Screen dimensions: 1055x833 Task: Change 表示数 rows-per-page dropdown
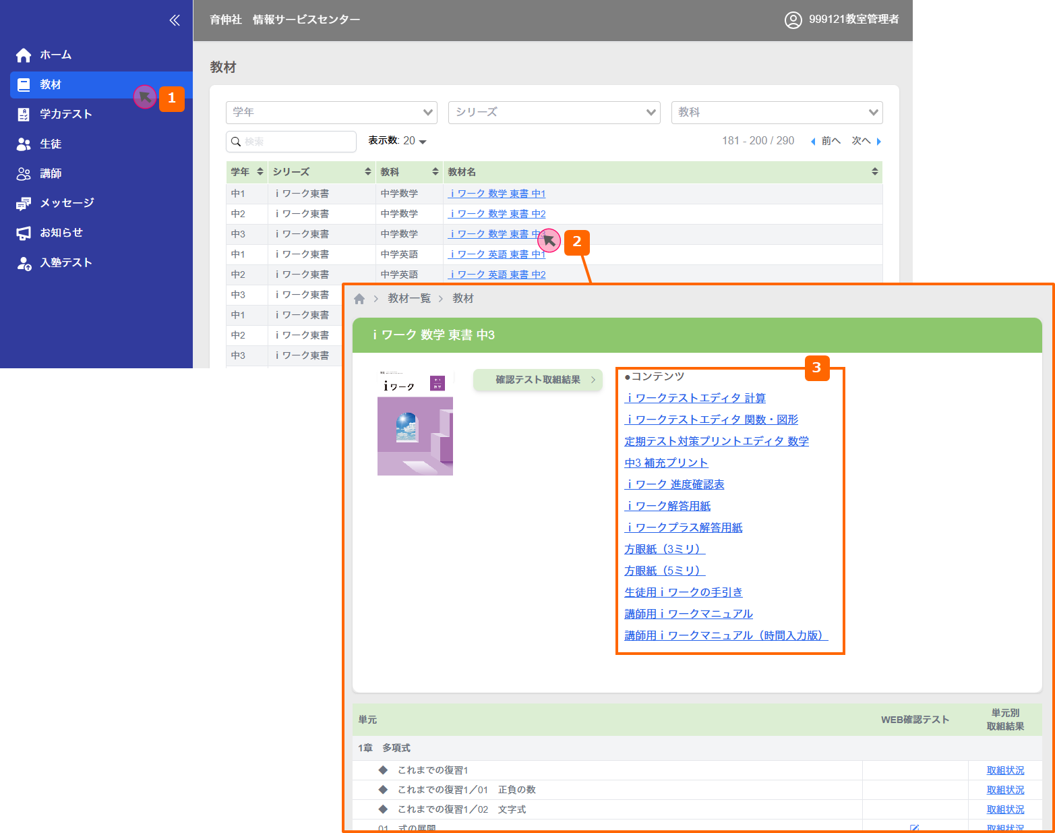click(414, 141)
